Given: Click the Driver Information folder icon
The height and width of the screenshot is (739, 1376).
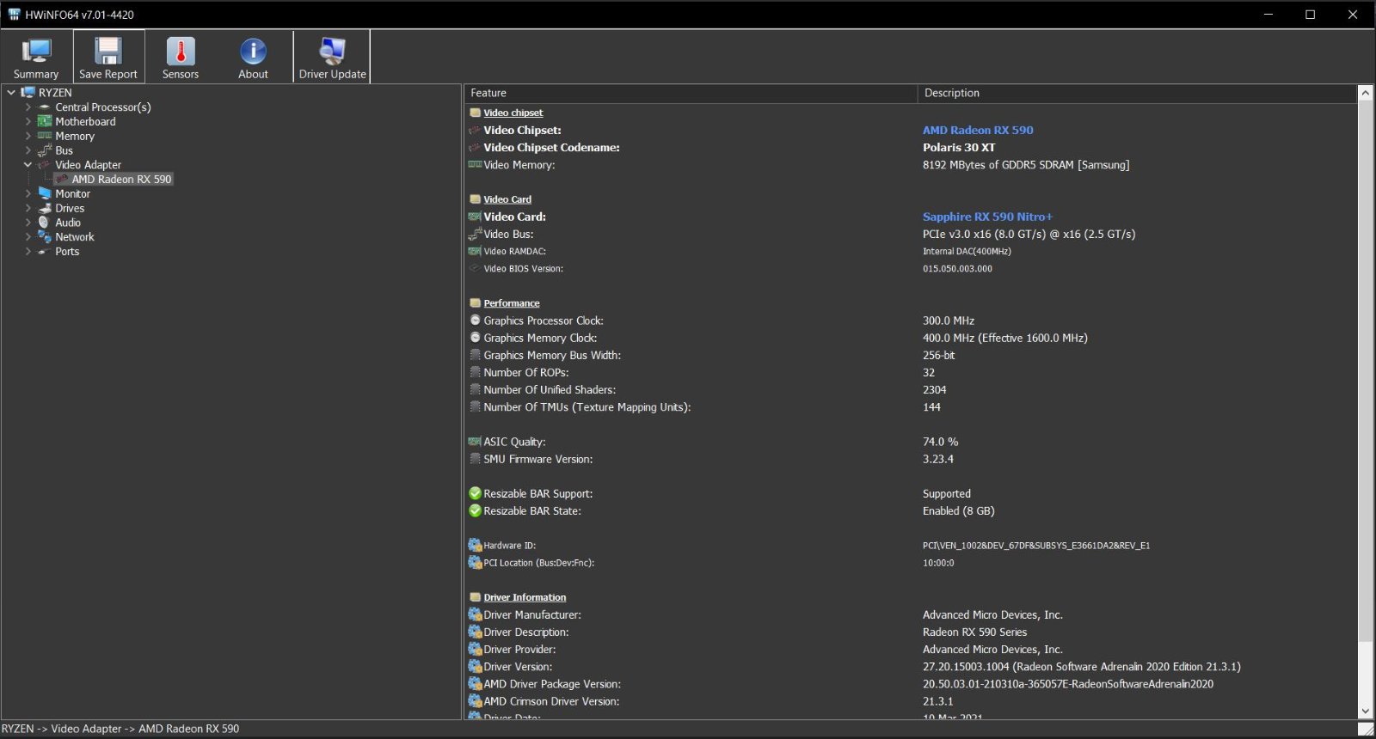Looking at the screenshot, I should coord(475,597).
